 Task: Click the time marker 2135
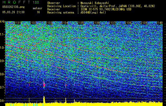click(80, 23)
